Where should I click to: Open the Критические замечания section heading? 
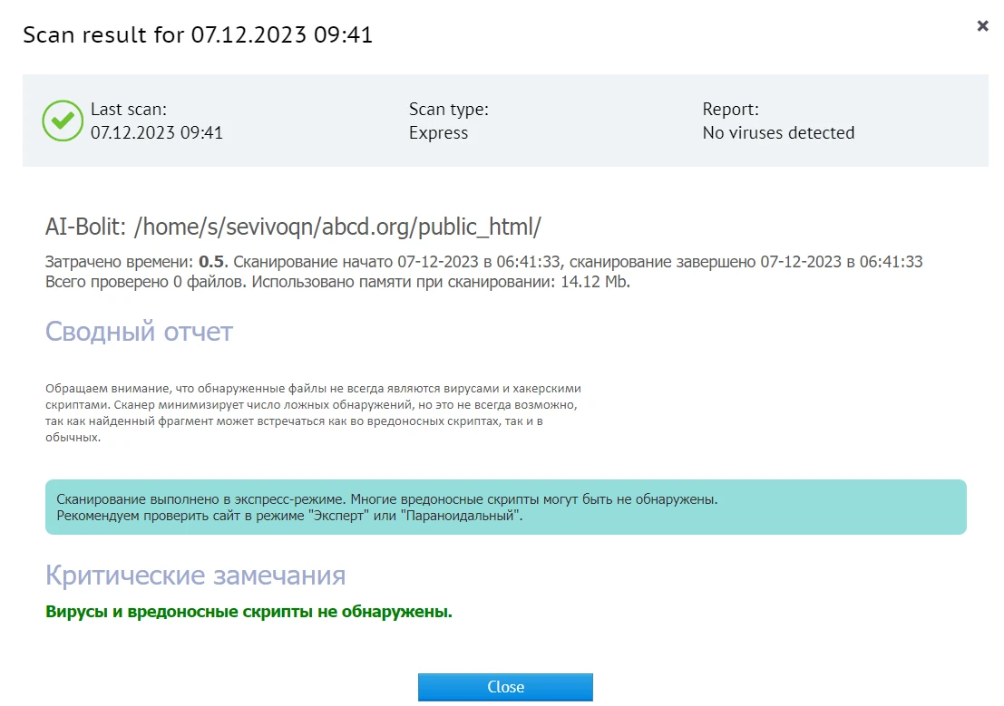[195, 575]
